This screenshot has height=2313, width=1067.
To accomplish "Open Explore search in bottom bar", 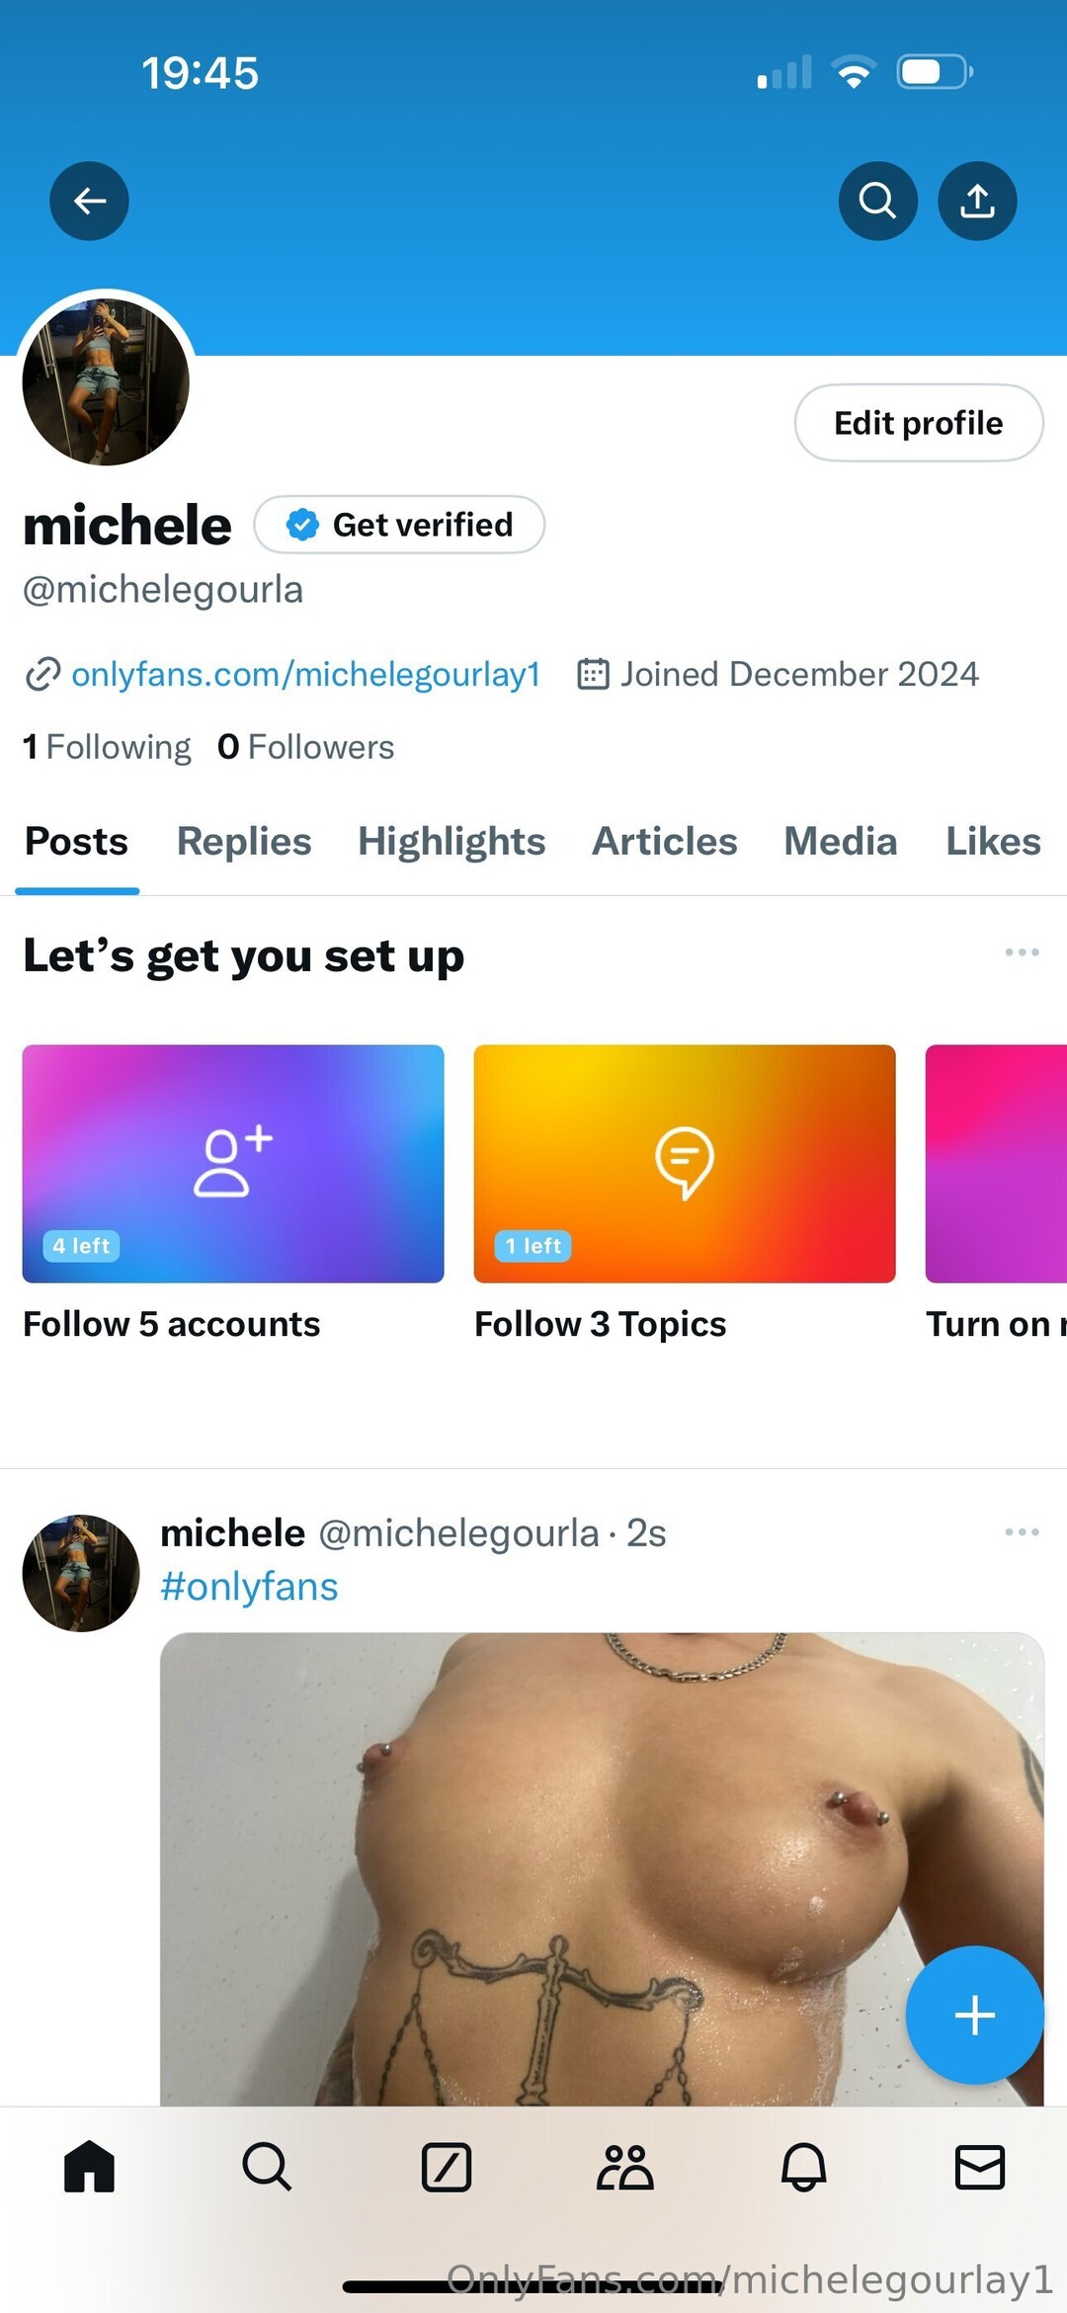I will pos(267,2168).
